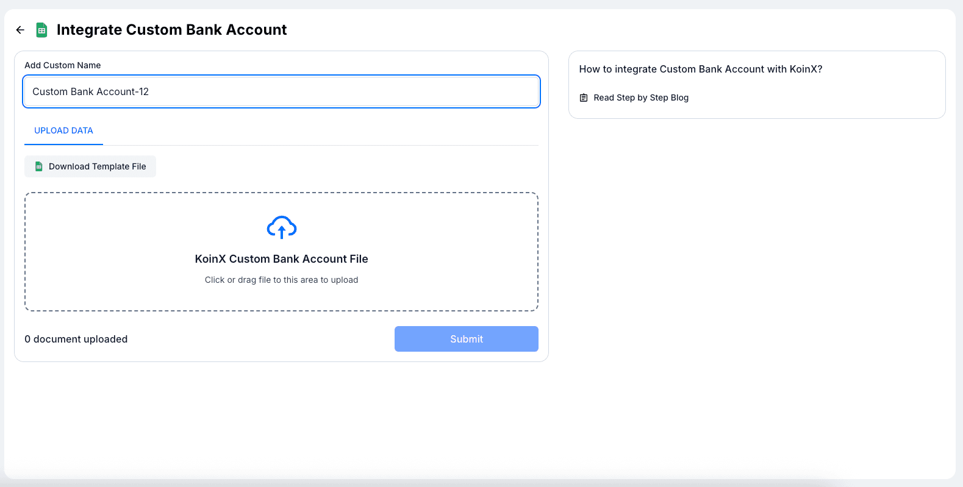Download the template file
963x487 pixels.
coord(90,166)
